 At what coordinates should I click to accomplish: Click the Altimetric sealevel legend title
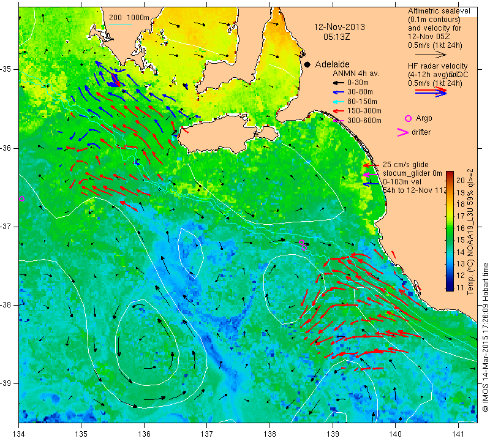439,11
